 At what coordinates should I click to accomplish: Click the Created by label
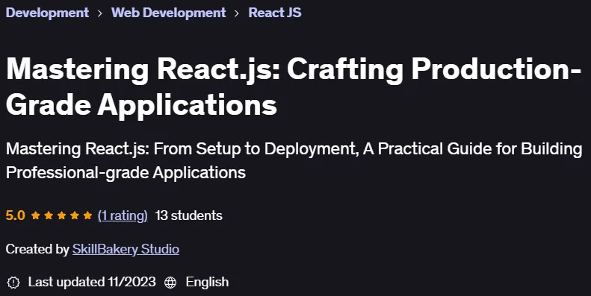tap(37, 249)
